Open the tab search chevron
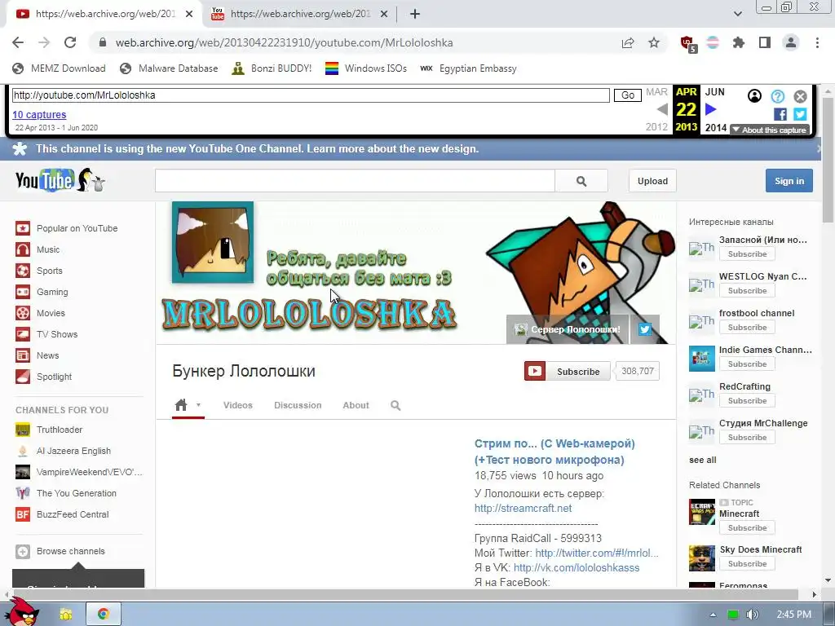Image resolution: width=835 pixels, height=626 pixels. click(x=737, y=15)
